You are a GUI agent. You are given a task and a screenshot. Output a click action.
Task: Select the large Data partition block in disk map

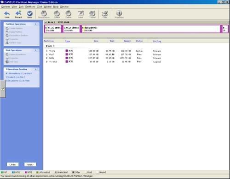151,29
